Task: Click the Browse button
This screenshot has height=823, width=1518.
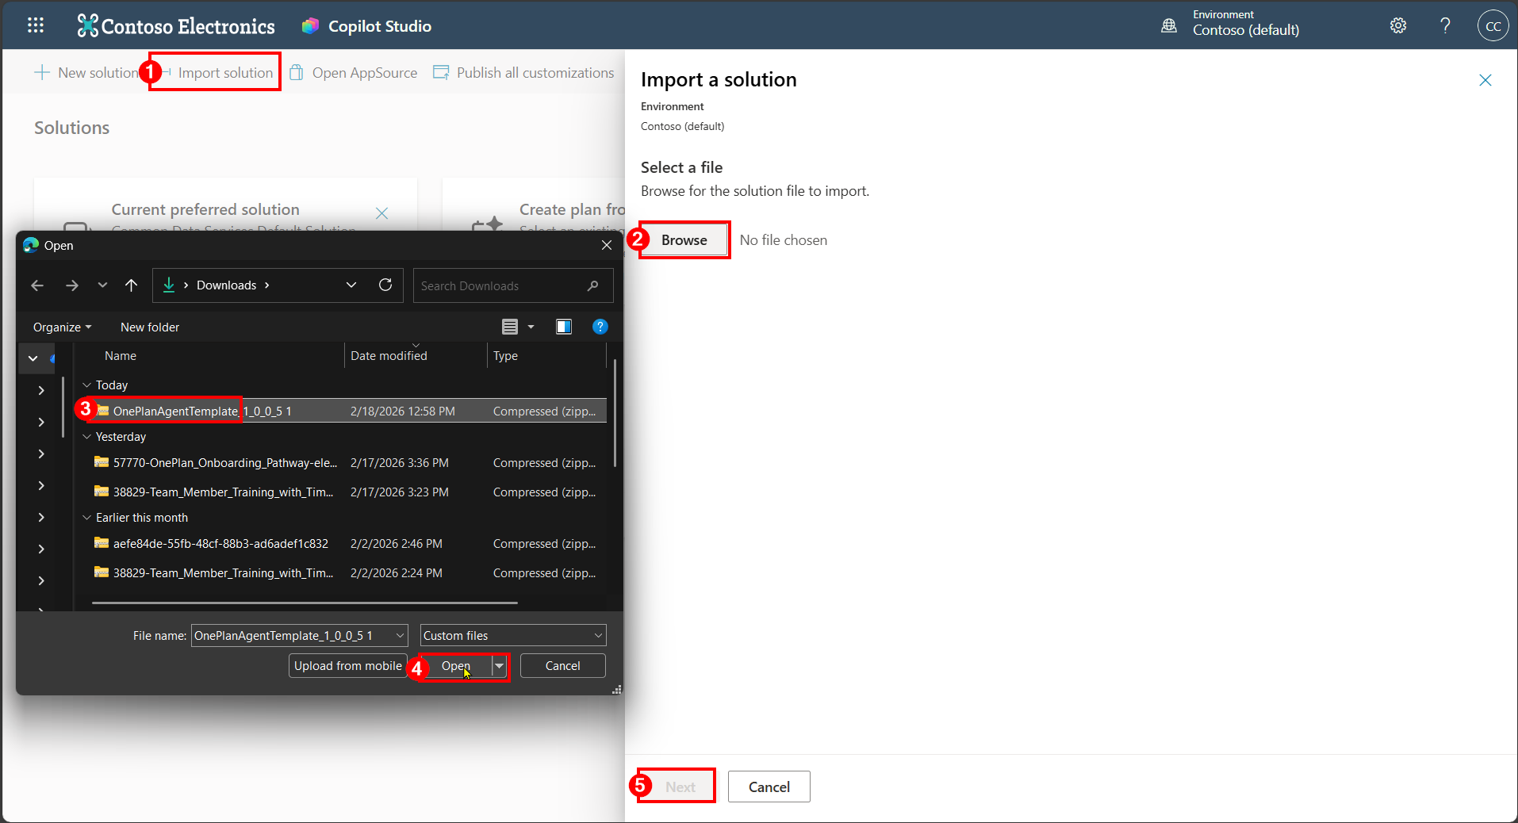Action: (x=684, y=239)
